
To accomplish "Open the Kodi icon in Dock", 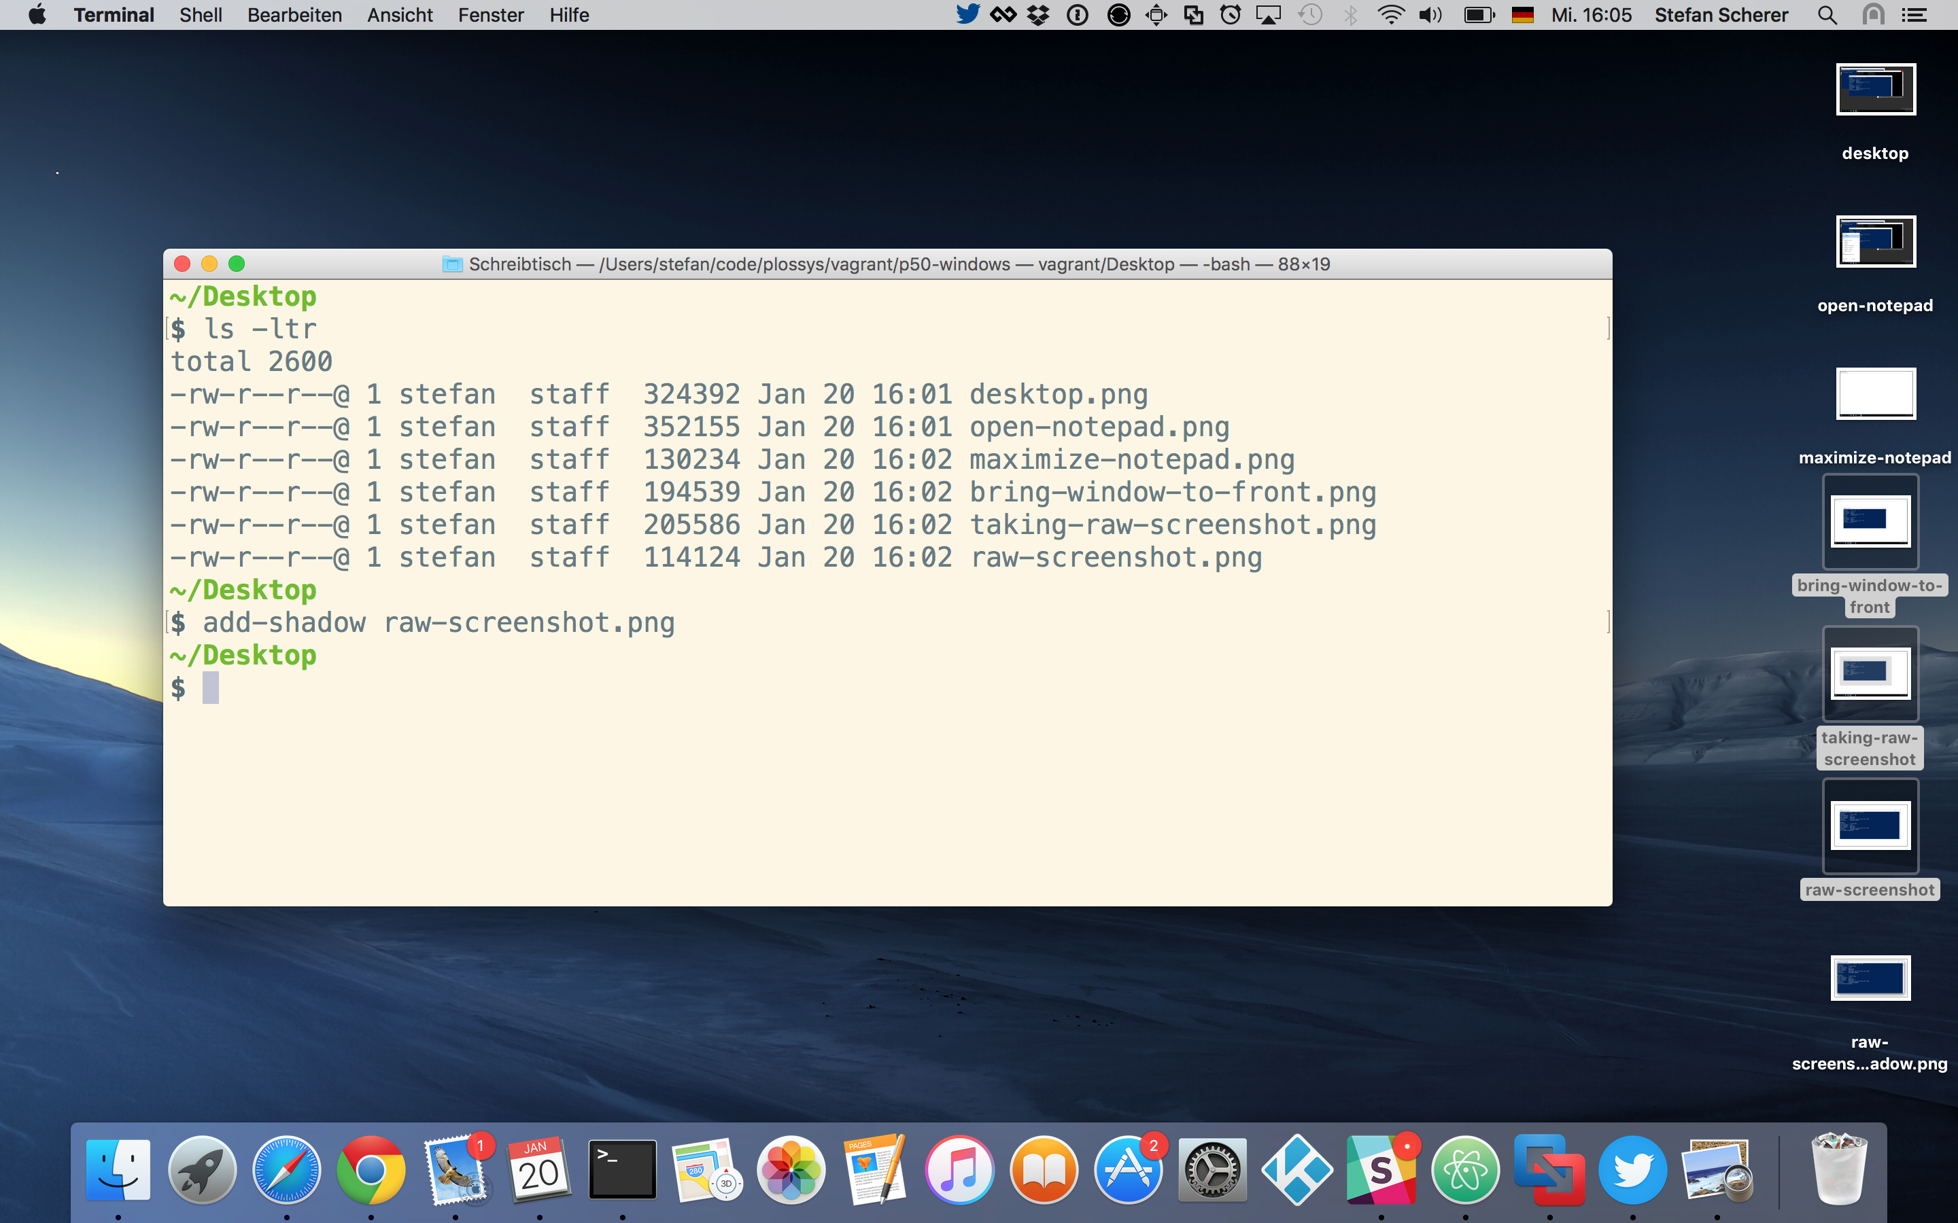I will 1297,1169.
